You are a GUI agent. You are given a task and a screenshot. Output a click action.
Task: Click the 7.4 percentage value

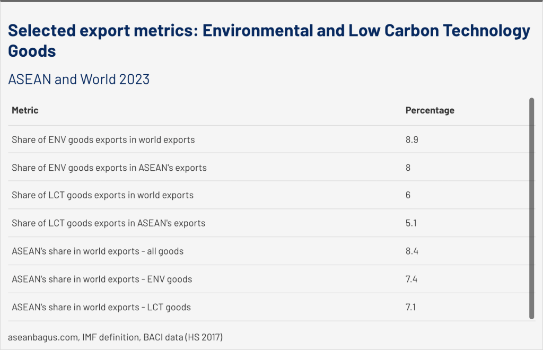pos(411,279)
